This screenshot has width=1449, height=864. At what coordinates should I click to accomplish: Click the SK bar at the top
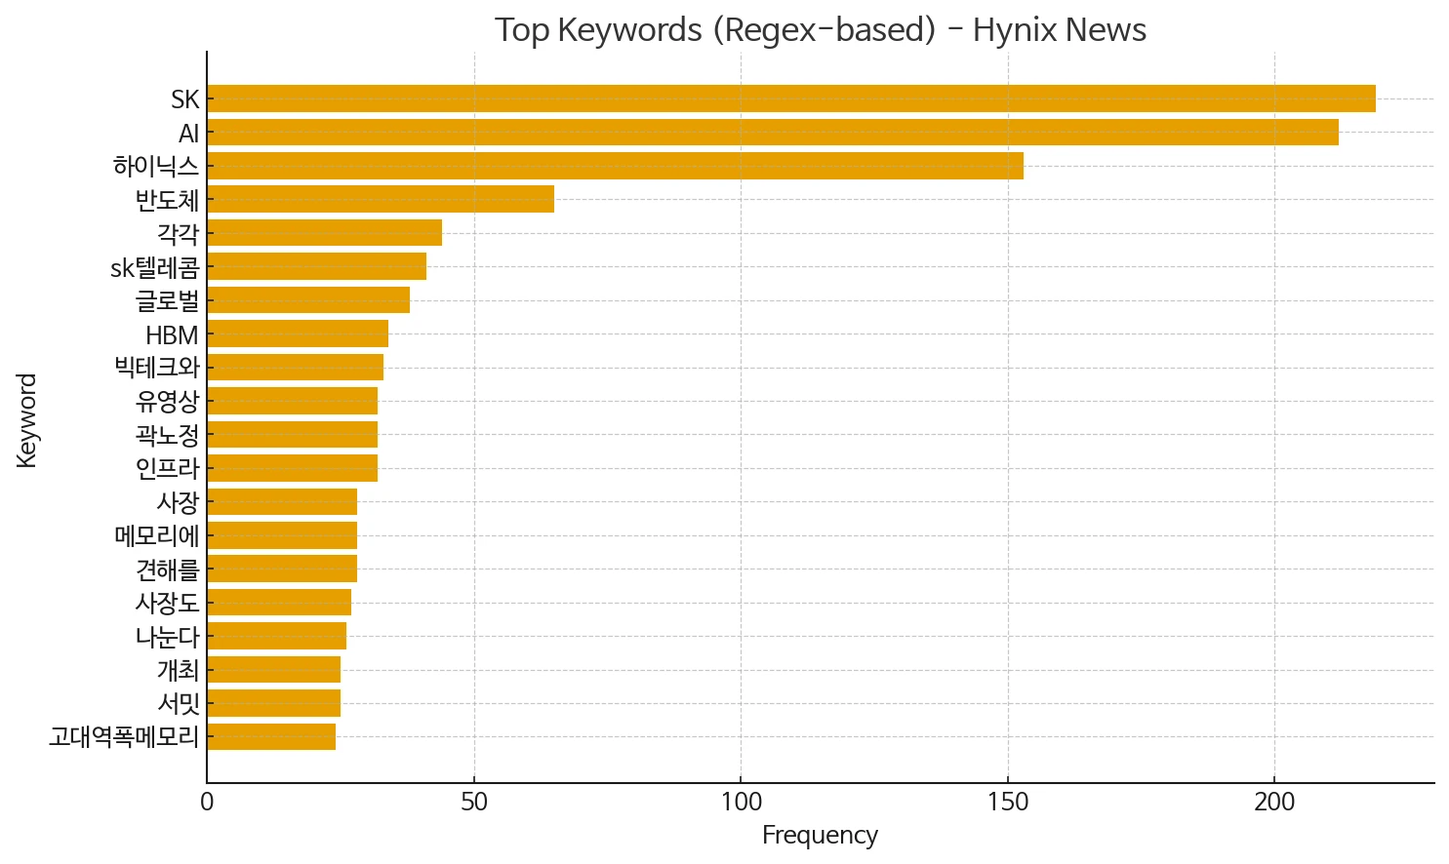[790, 98]
